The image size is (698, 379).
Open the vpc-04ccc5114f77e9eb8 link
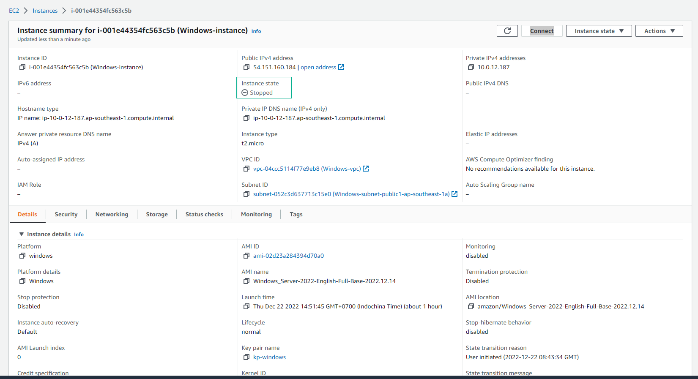tap(307, 169)
